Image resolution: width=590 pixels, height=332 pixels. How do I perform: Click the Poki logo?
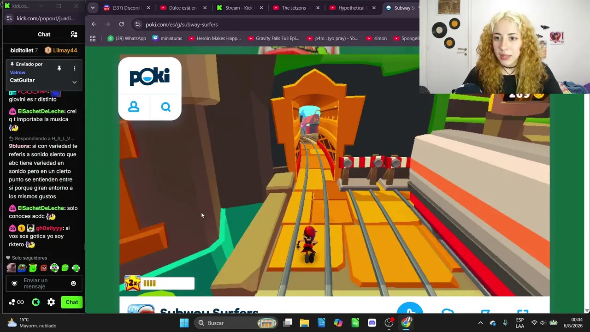coord(150,77)
